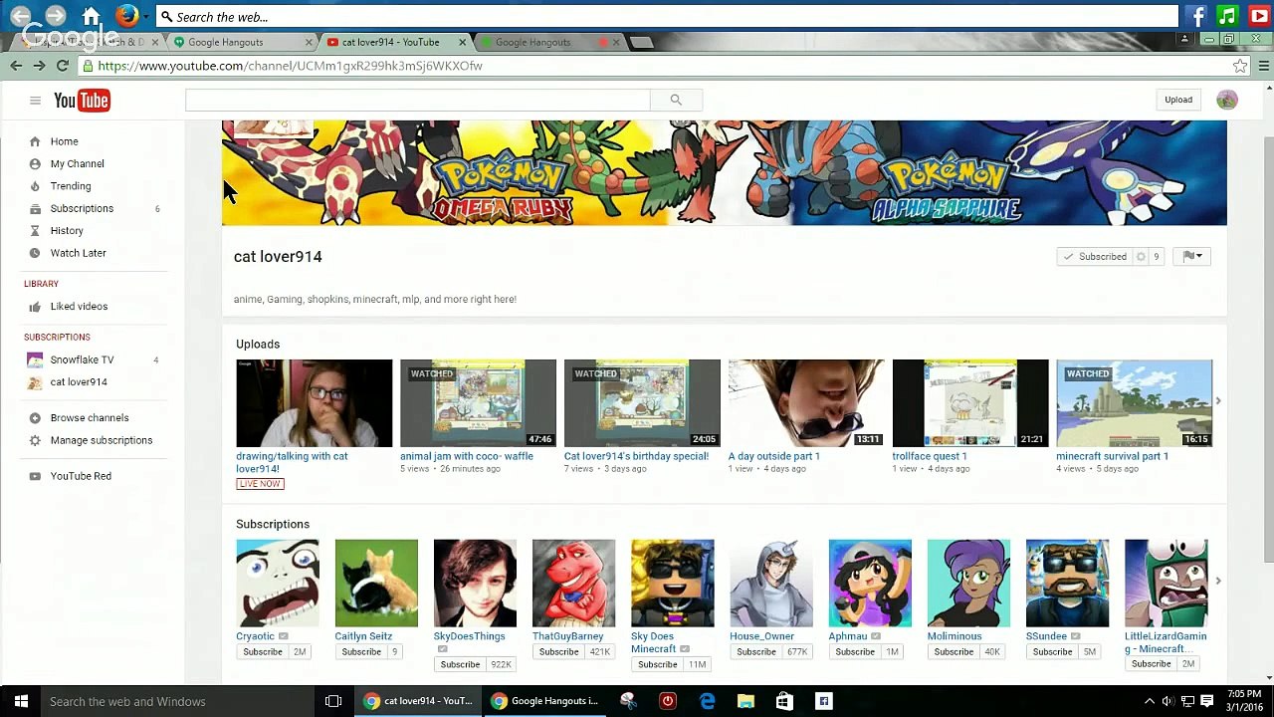Click the Facebook icon in the top bar

click(1198, 16)
